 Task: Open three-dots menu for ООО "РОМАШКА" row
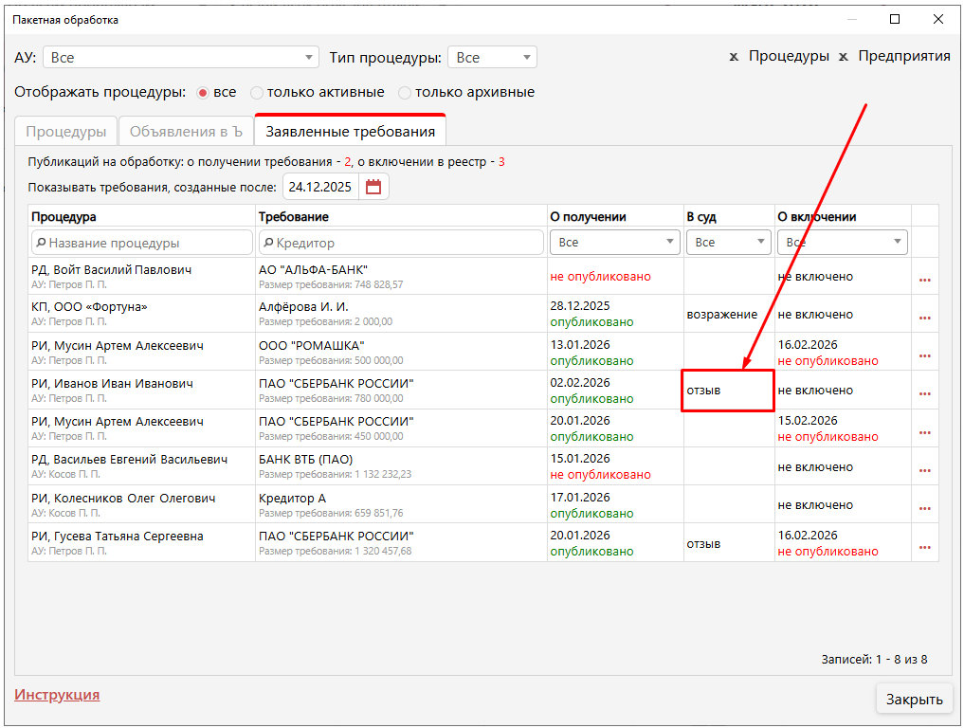tap(924, 355)
